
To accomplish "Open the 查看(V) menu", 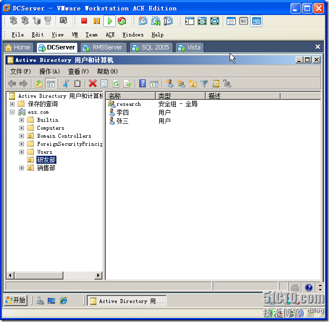I will click(x=78, y=71).
